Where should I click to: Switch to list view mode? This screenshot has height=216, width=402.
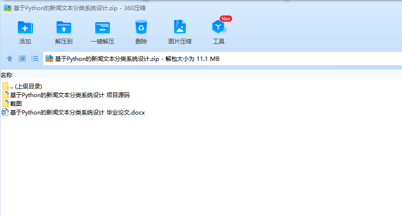(x=35, y=58)
